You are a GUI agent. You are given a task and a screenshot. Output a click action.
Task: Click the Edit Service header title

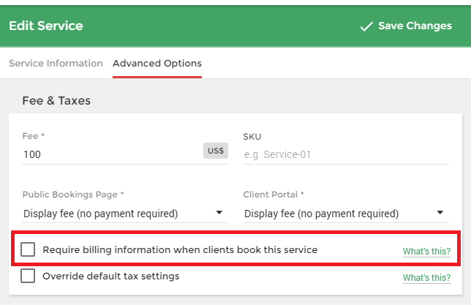point(46,26)
